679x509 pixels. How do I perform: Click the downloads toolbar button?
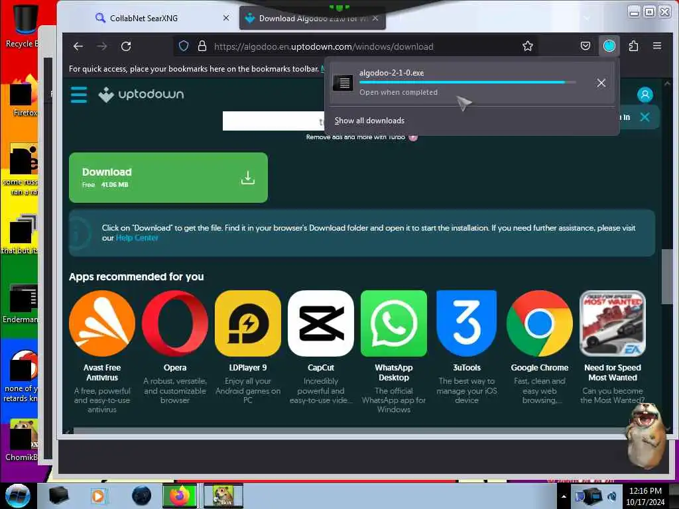609,46
